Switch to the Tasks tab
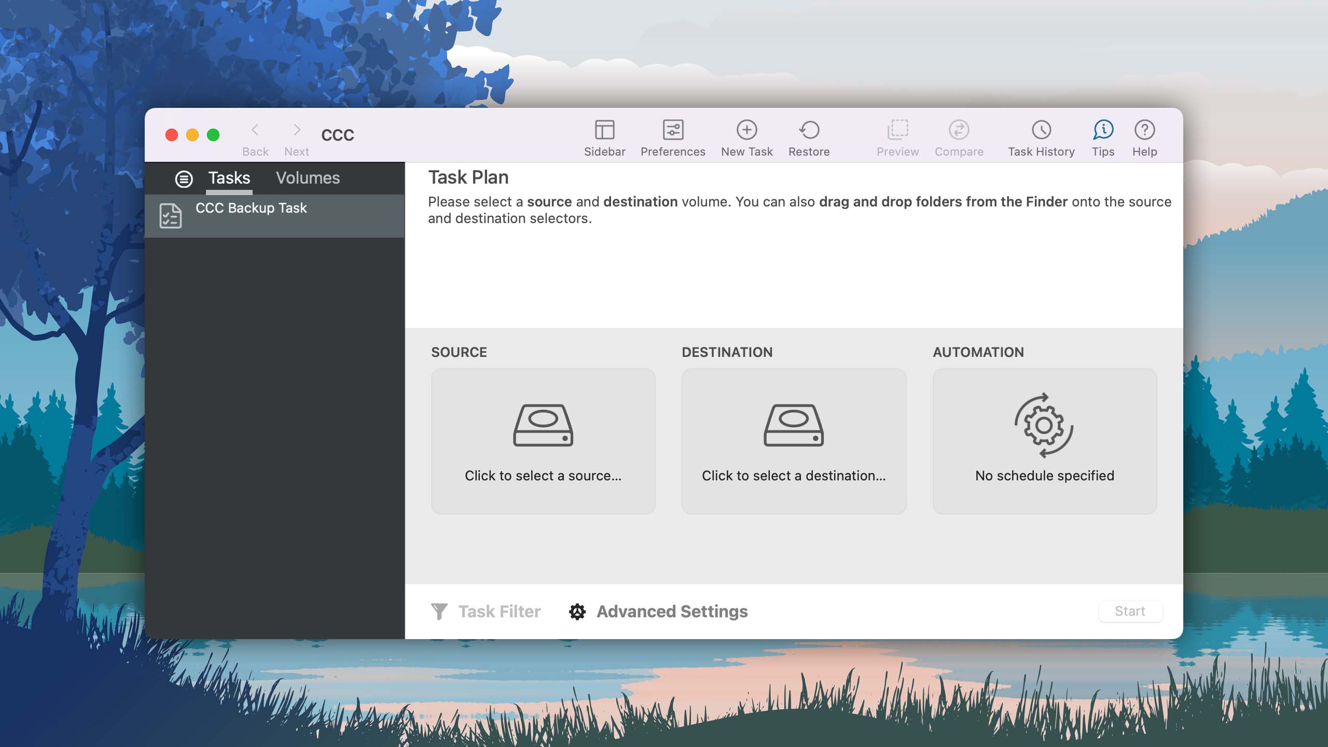This screenshot has width=1328, height=747. (x=229, y=178)
